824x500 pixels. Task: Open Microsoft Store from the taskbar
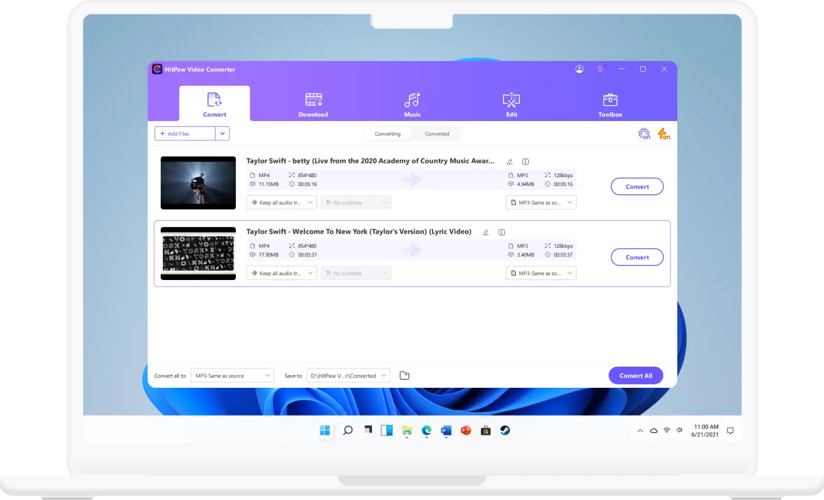486,431
